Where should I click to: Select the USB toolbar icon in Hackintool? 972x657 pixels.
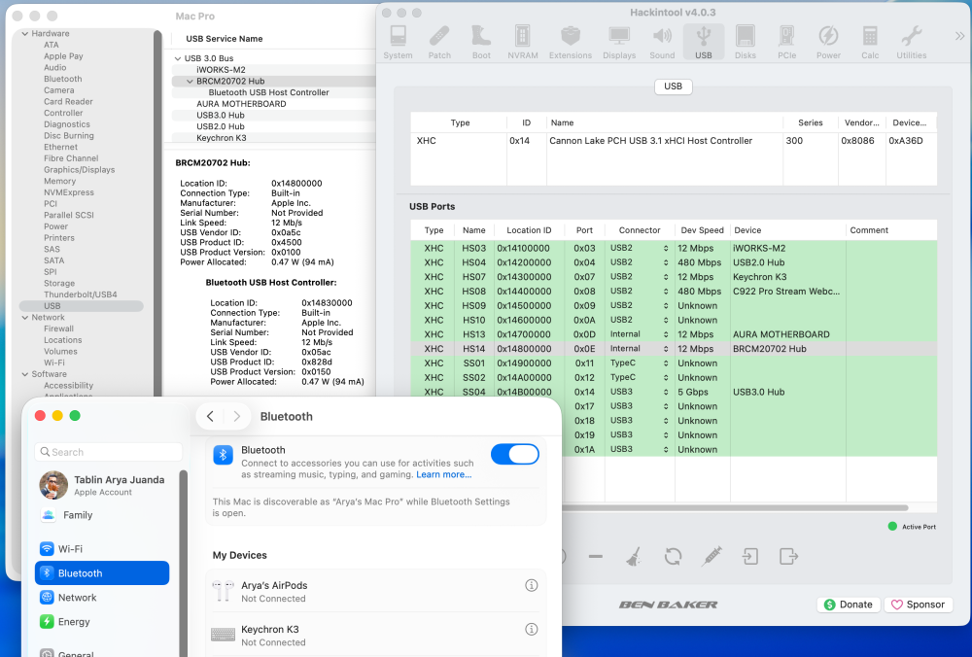click(704, 42)
